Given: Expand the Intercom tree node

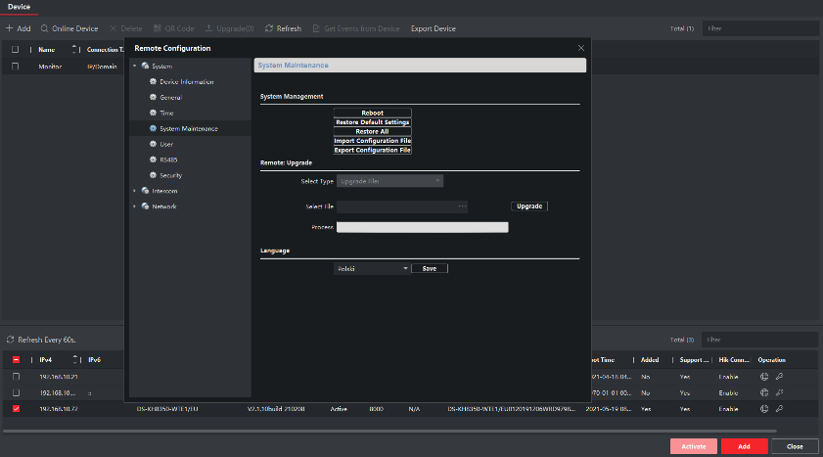Looking at the screenshot, I should tap(135, 191).
